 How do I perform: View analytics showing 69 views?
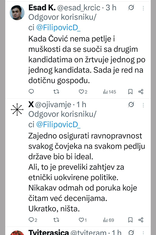coord(108,220)
